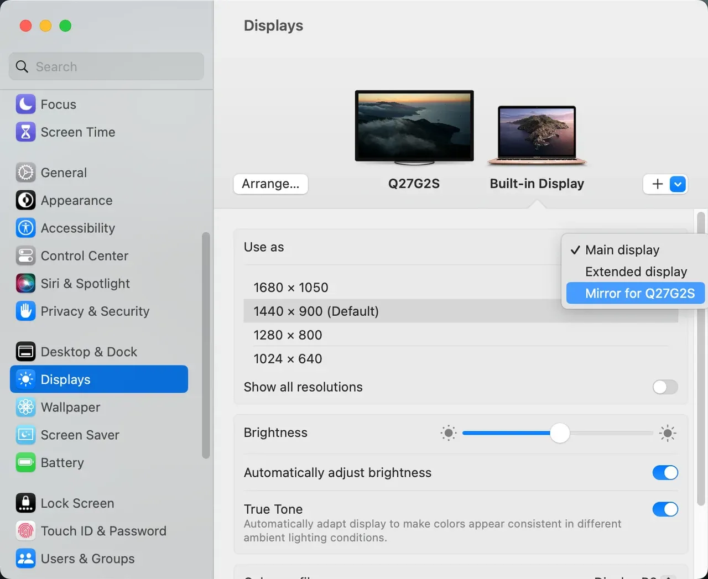708x579 pixels.
Task: Switch to Appearance settings
Action: coord(77,201)
